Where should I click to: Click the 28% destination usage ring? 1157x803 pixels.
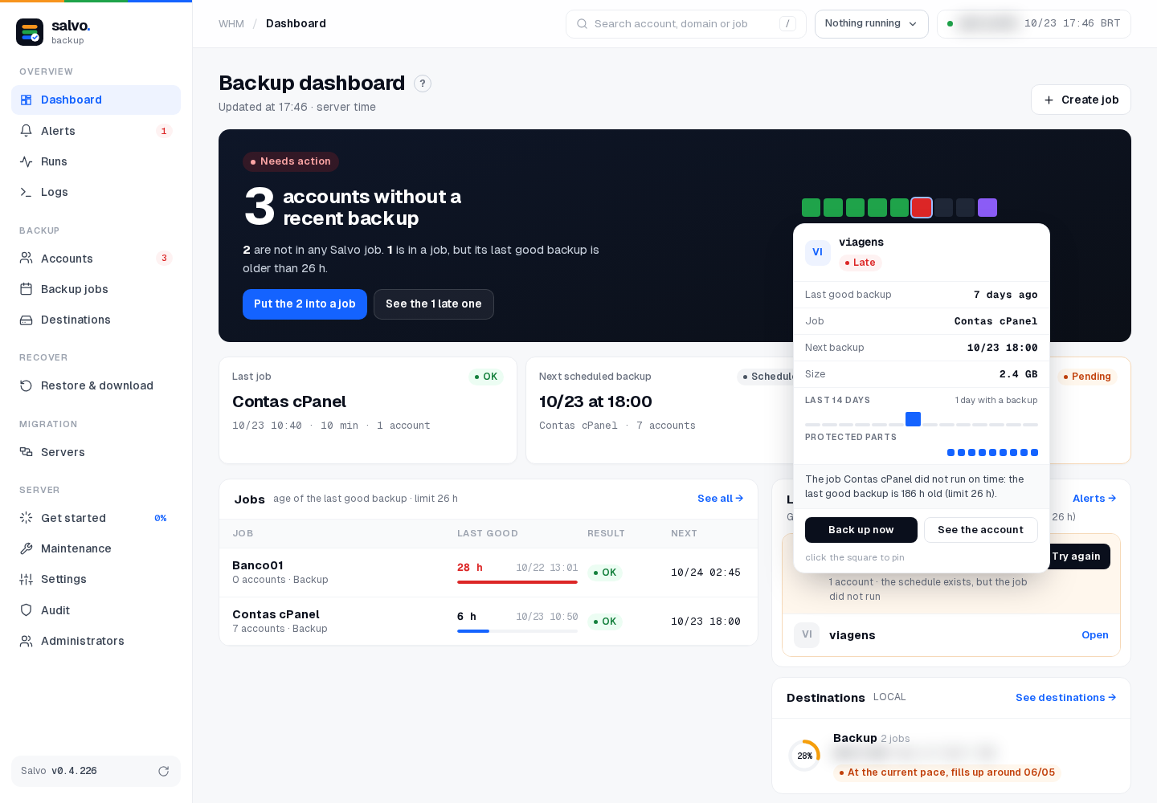804,756
